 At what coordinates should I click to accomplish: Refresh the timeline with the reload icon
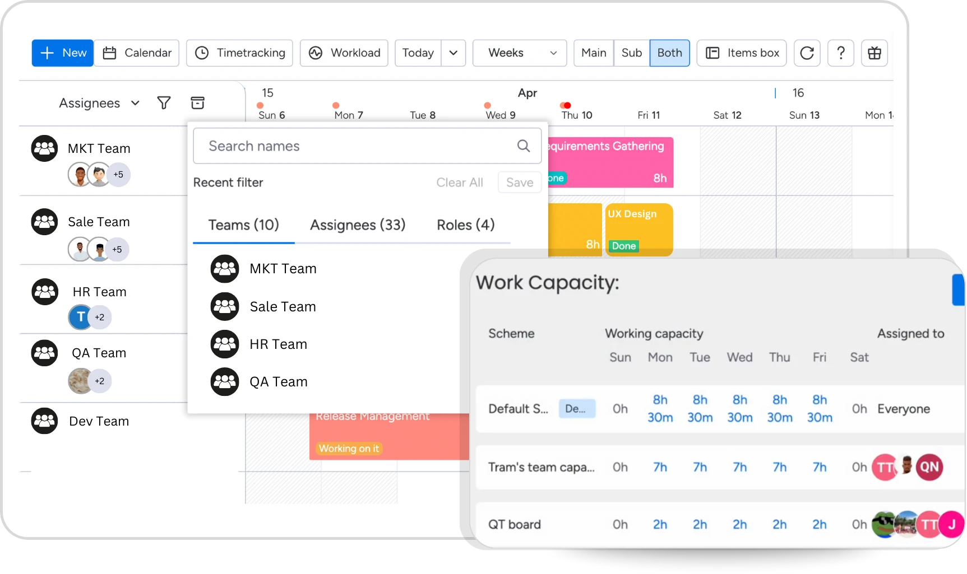(x=807, y=53)
